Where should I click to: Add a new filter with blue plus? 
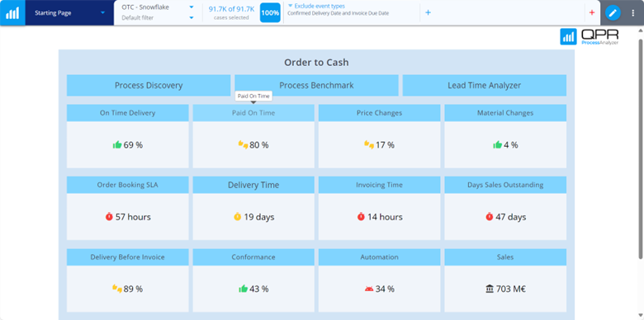428,12
